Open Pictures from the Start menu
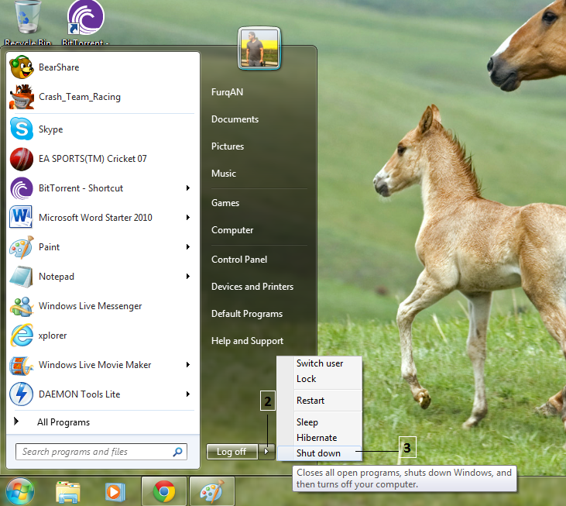Screen dimensions: 566x506 pyautogui.click(x=228, y=146)
